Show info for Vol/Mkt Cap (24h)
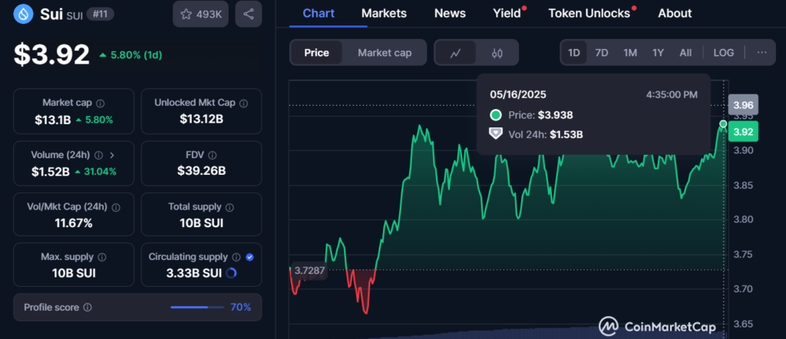 pos(116,207)
